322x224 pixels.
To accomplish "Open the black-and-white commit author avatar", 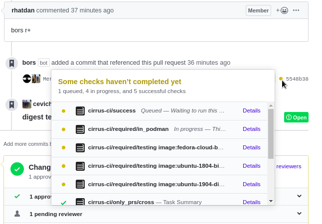I will point(27,79).
